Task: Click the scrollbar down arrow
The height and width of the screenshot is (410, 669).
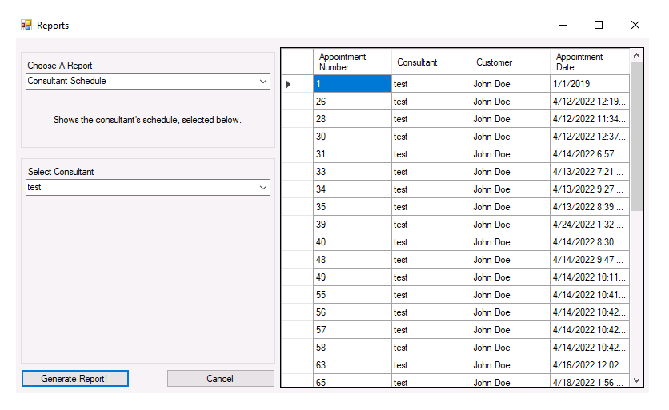Action: pos(636,380)
